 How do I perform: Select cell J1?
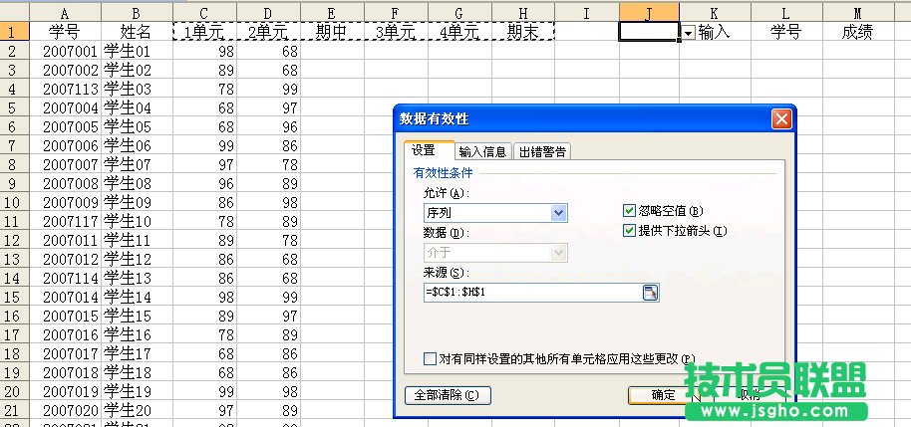point(649,32)
